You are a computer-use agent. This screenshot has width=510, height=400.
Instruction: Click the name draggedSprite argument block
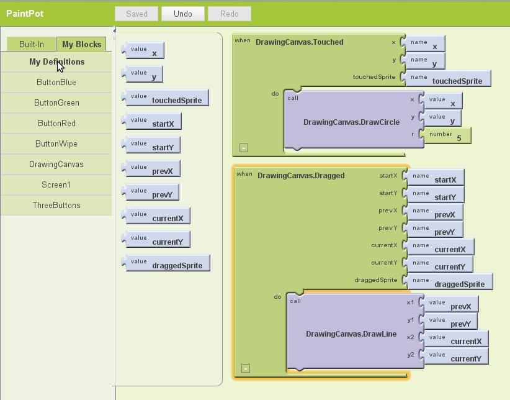450,283
